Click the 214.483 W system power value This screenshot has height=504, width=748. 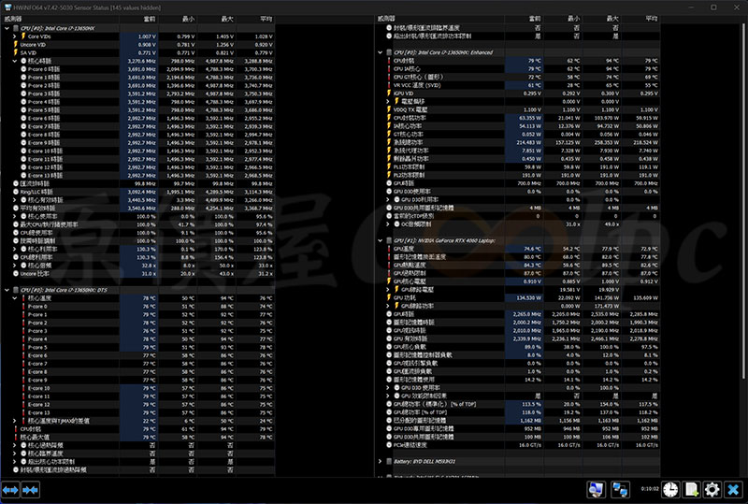[528, 142]
